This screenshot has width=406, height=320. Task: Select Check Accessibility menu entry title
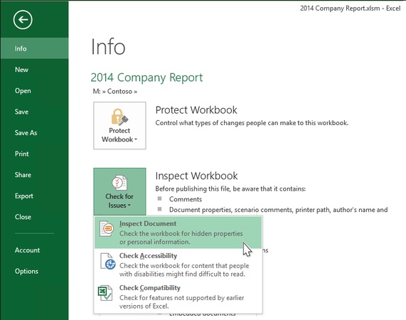[148, 256]
